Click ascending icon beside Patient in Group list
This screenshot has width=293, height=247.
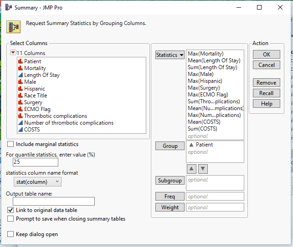tap(191, 145)
